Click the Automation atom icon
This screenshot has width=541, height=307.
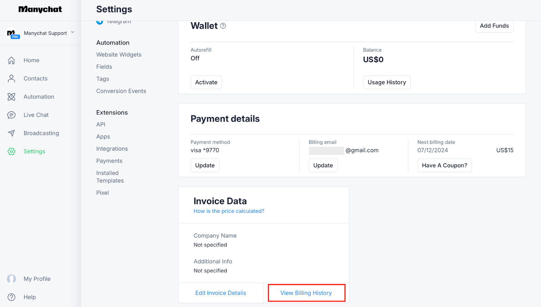pos(11,97)
